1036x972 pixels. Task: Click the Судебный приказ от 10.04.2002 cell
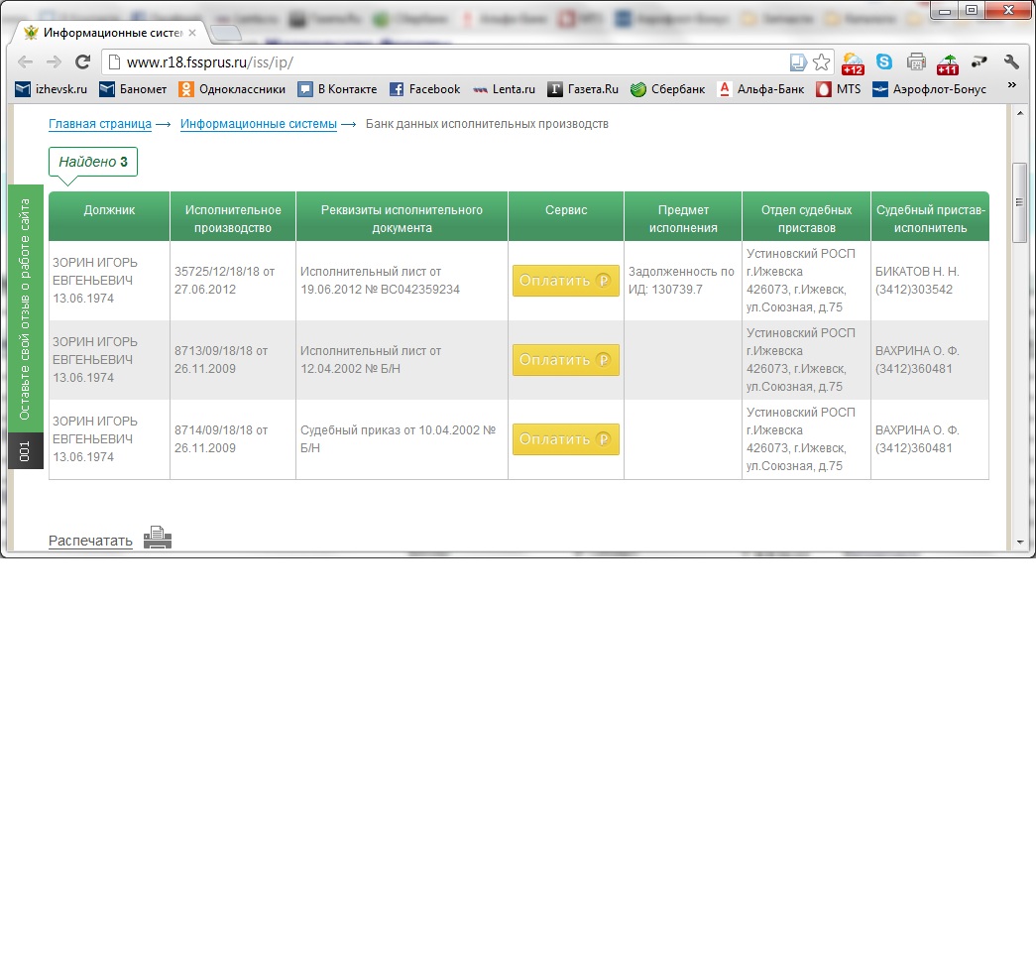coord(402,439)
